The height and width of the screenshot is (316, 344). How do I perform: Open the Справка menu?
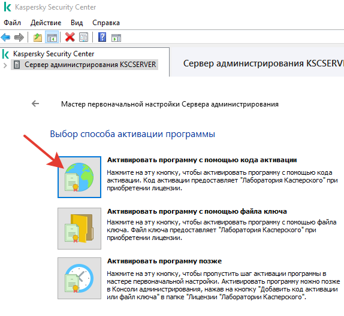pos(106,23)
